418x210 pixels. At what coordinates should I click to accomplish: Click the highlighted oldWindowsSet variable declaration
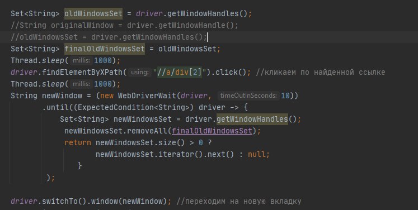93,13
